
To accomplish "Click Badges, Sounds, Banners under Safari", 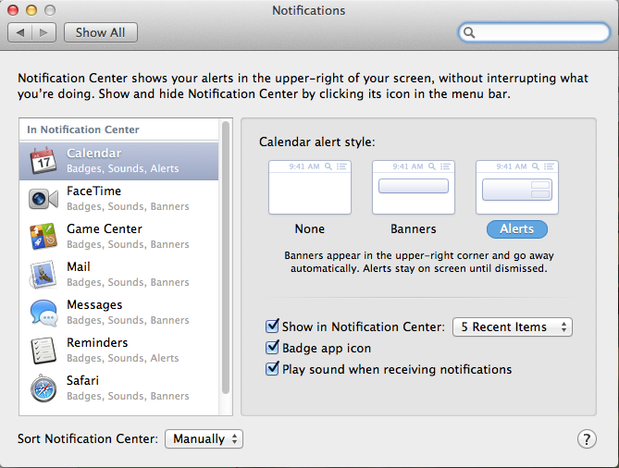I will point(128,396).
